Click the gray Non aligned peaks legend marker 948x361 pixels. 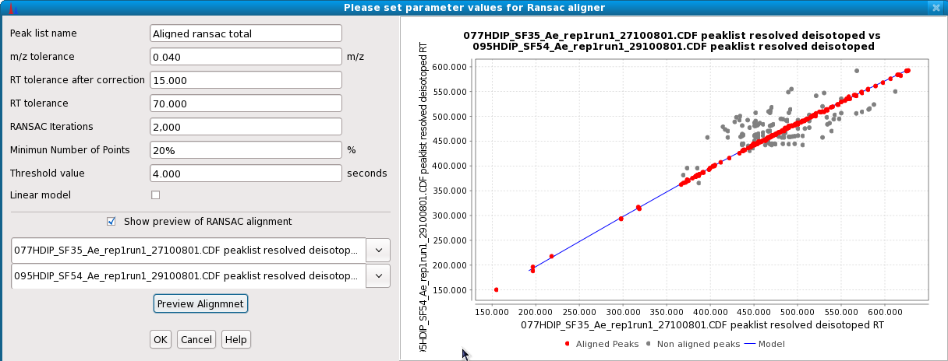point(649,343)
